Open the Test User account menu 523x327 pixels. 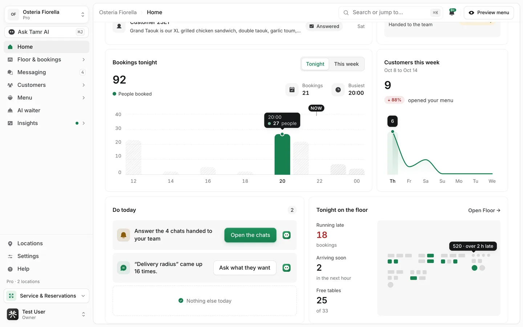pyautogui.click(x=46, y=314)
